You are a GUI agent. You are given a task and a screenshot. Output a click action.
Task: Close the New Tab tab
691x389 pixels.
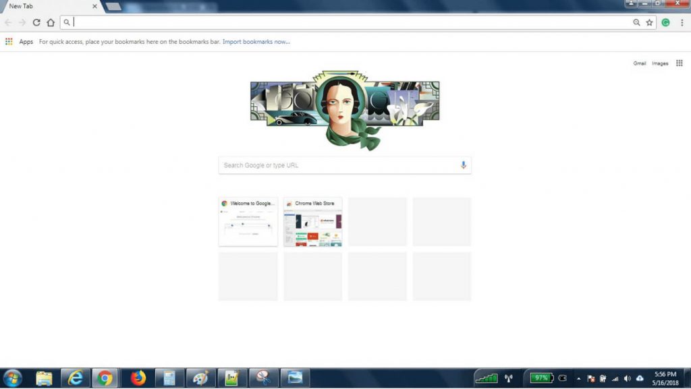pyautogui.click(x=94, y=6)
